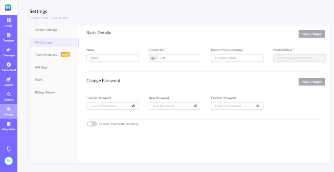Open Transactional emails icon
334x172 pixels.
pyautogui.click(x=8, y=66)
